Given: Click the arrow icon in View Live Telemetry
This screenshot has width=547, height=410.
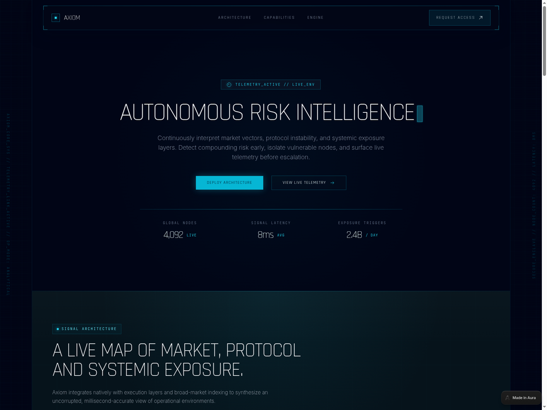Looking at the screenshot, I should point(332,183).
